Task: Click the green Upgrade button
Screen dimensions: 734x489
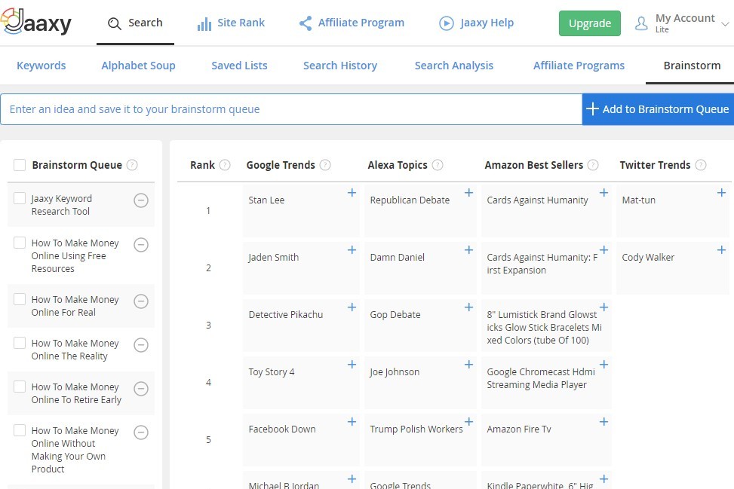Action: (589, 23)
